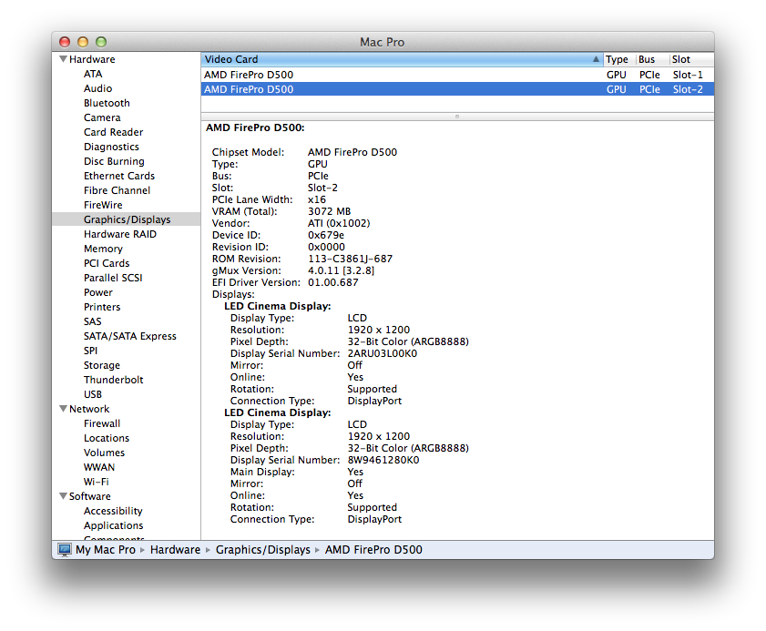
Task: Show Storage information
Action: click(102, 365)
